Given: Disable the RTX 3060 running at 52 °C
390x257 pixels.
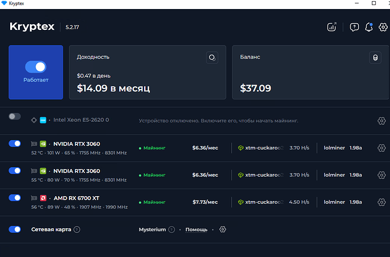Looking at the screenshot, I should pos(15,143).
